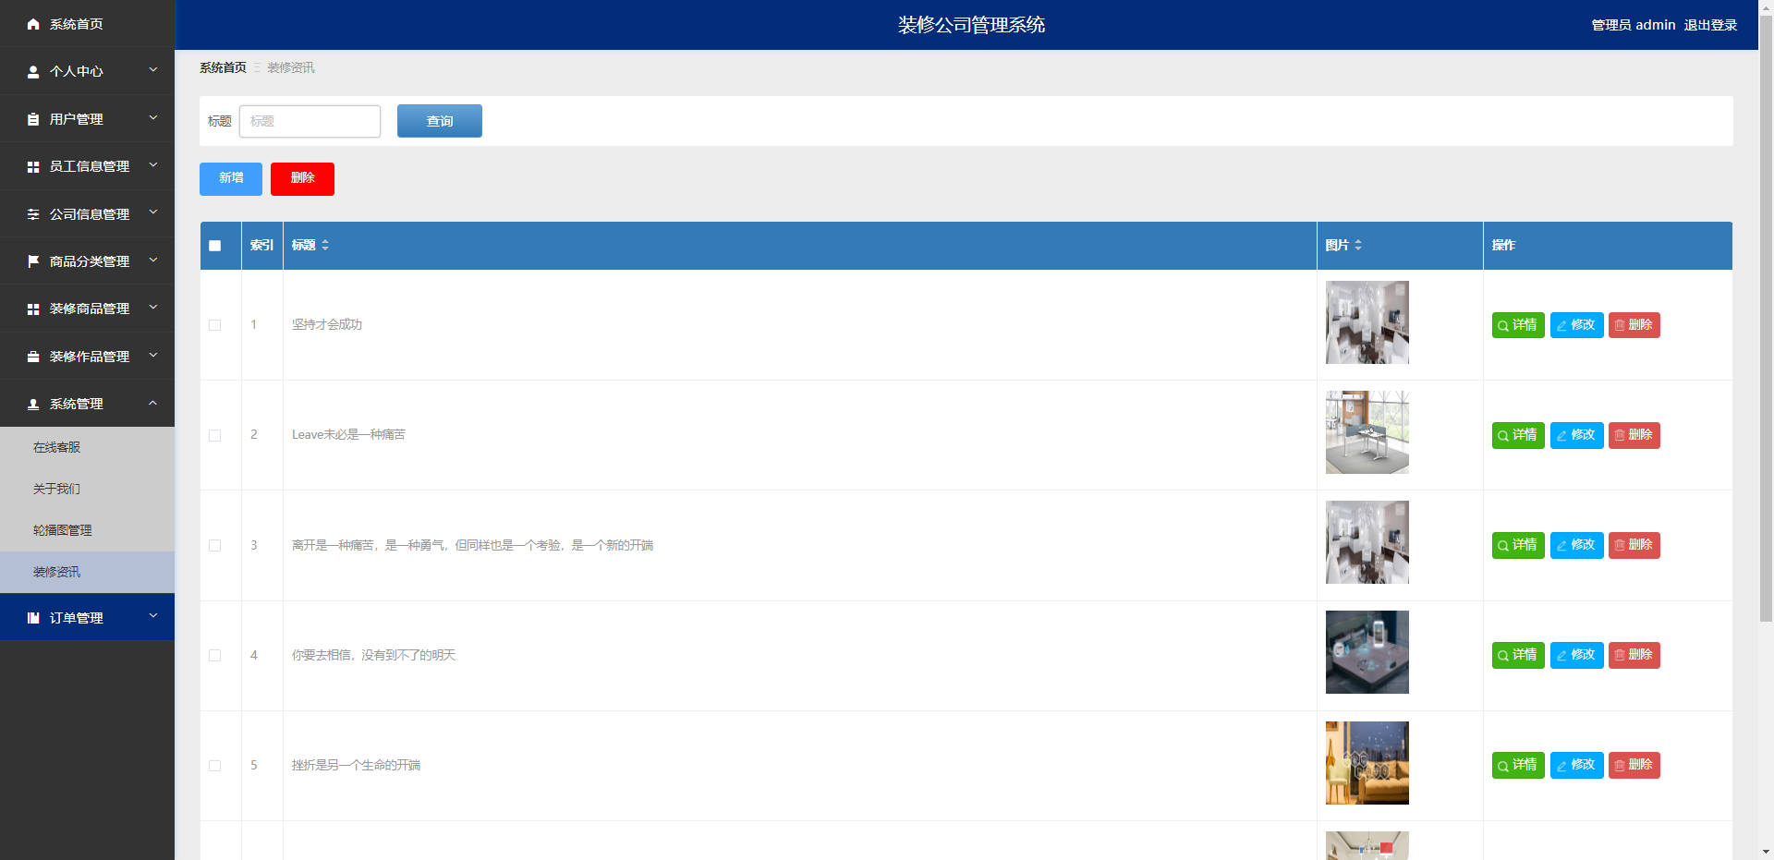This screenshot has width=1774, height=860.
Task: Click 修改 for 挫折是另一个生命的开端 row
Action: pyautogui.click(x=1576, y=765)
